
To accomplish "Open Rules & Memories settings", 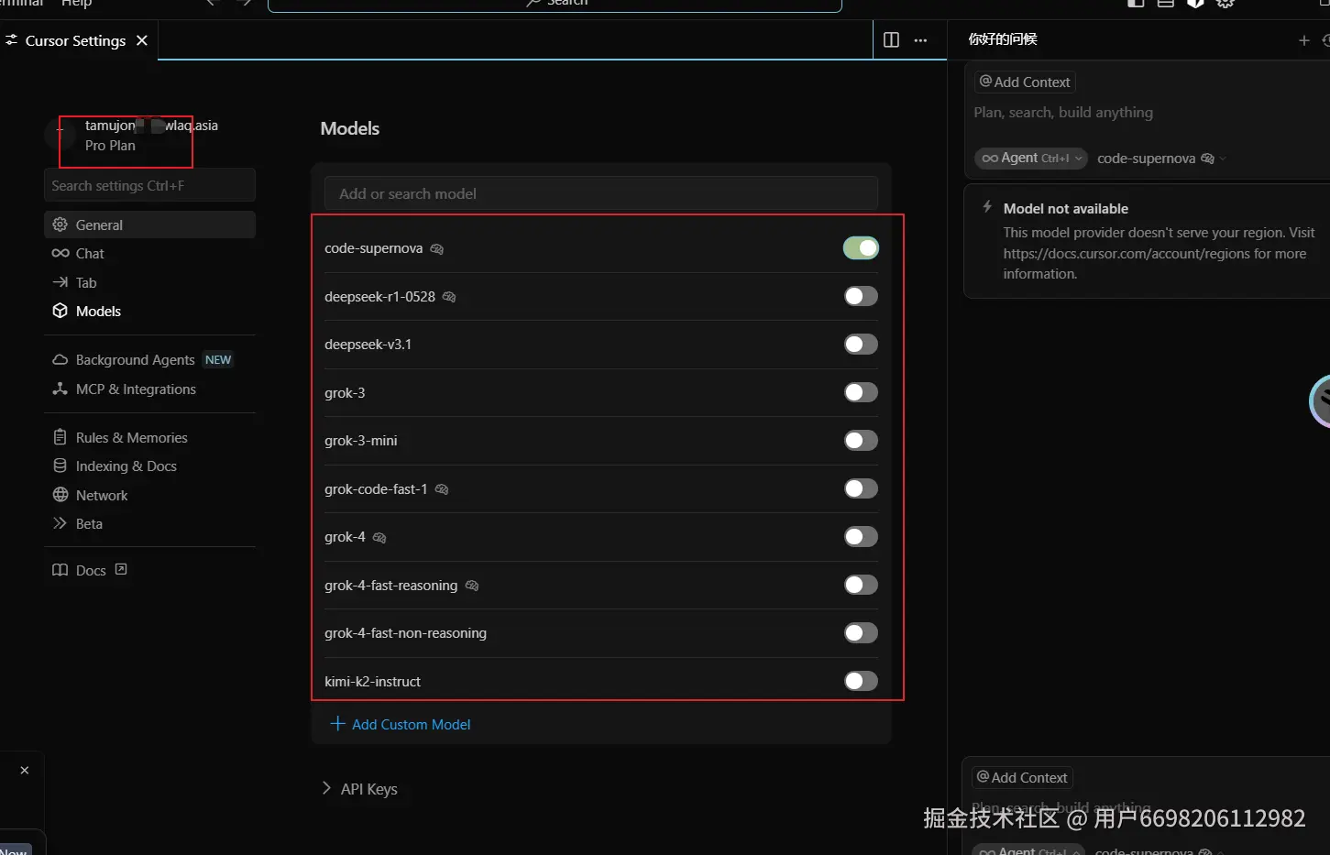I will pyautogui.click(x=149, y=437).
